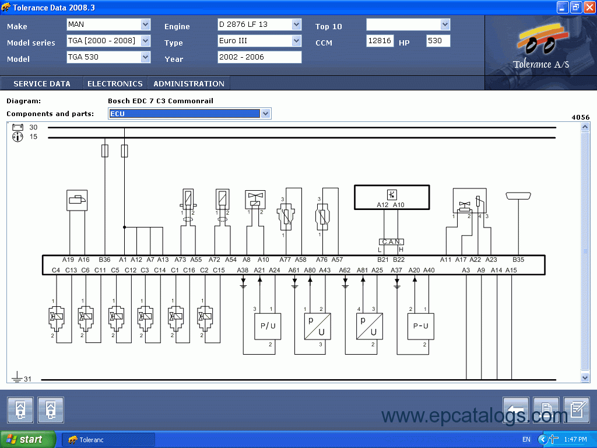597x448 pixels.
Task: Select the injector wired to C3 and C14
Action: click(x=145, y=318)
